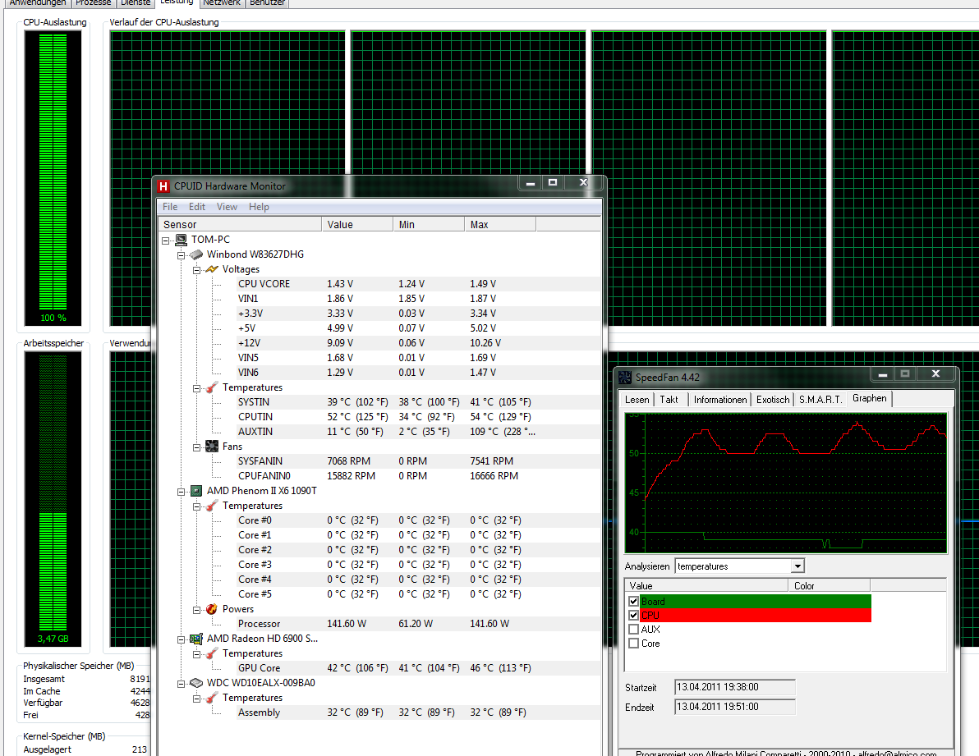Click thermometer icon under WDC Temperatures

click(212, 698)
